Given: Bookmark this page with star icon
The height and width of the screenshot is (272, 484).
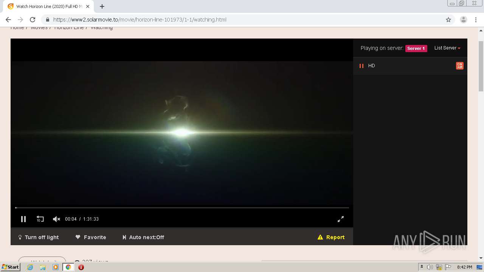Looking at the screenshot, I should (448, 20).
